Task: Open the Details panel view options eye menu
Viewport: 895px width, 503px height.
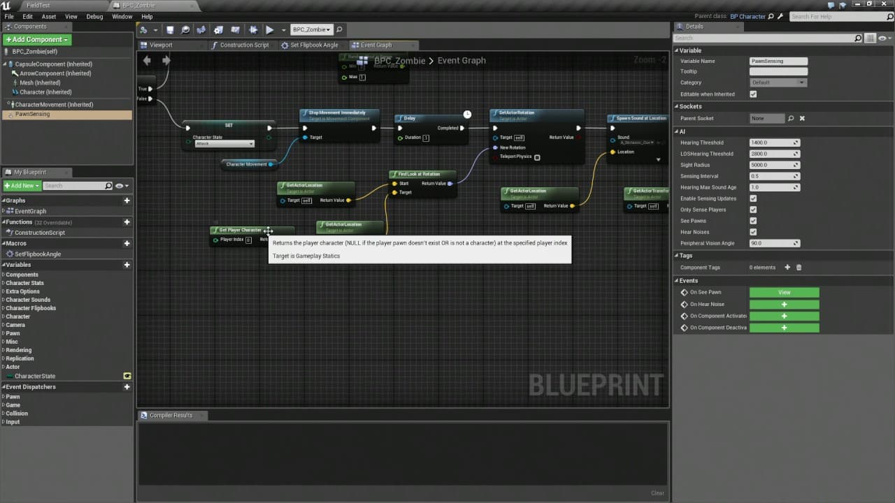Action: coord(885,38)
